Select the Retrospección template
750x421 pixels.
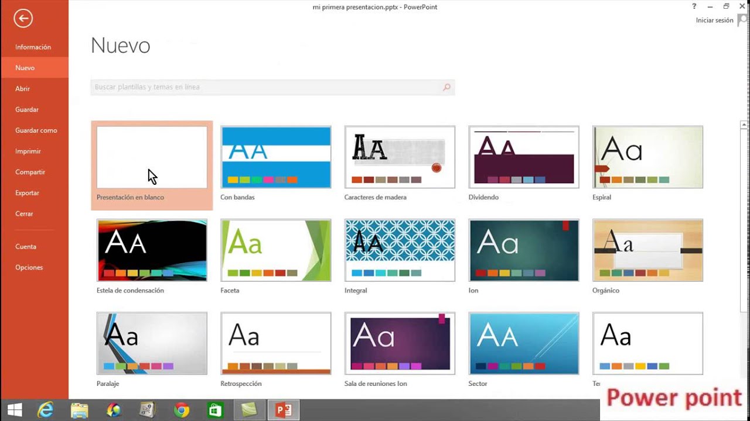(276, 343)
